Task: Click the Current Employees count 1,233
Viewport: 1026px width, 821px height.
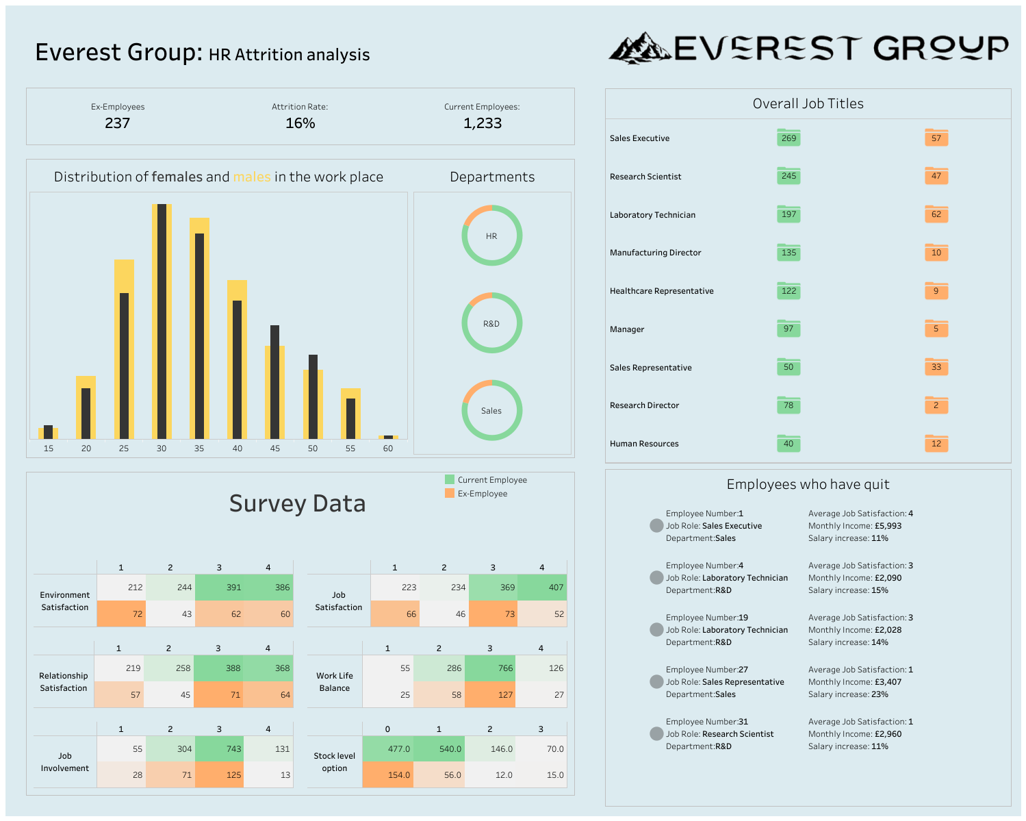Action: click(483, 123)
